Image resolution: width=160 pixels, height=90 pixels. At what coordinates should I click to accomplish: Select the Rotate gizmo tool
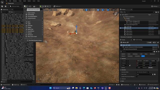click(x=88, y=10)
